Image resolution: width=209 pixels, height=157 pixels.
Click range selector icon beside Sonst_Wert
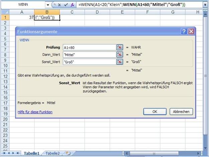tap(120, 62)
